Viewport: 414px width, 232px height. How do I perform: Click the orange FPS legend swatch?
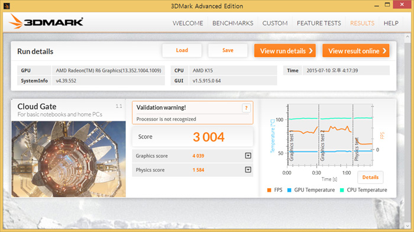[x=269, y=190]
